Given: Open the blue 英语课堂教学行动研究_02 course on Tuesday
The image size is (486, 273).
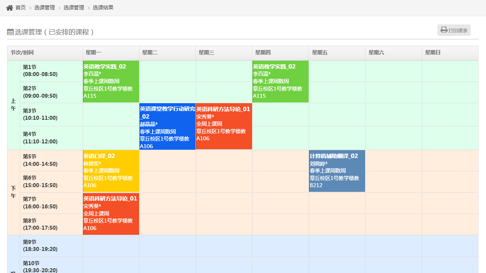Looking at the screenshot, I should (168, 127).
